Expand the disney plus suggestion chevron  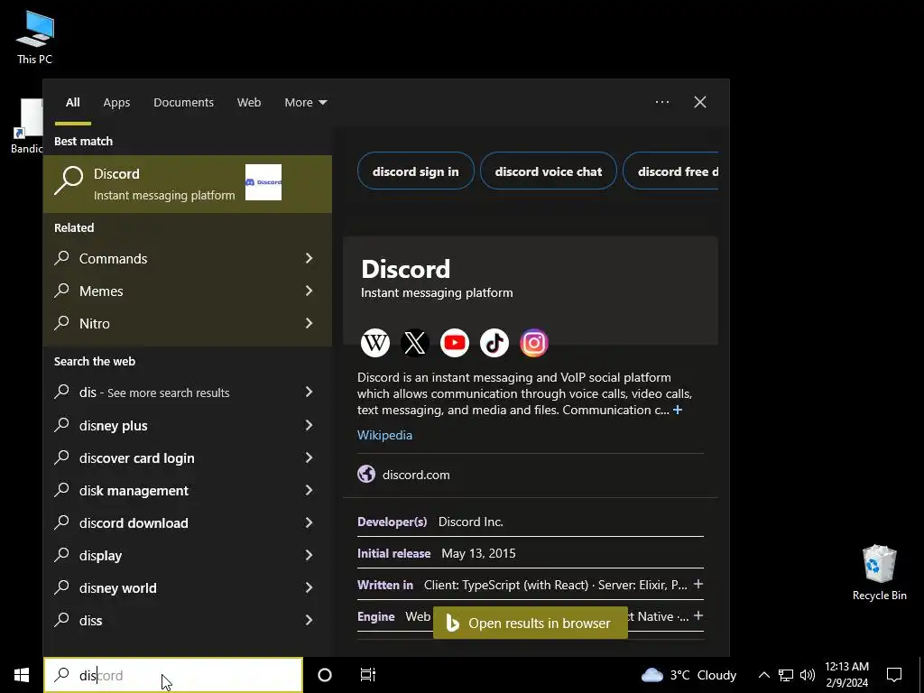(309, 425)
